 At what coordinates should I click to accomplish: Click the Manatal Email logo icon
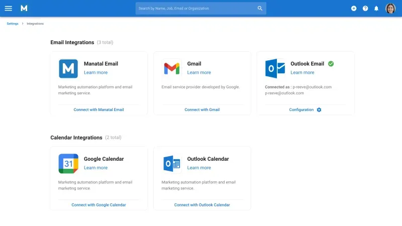(x=68, y=68)
